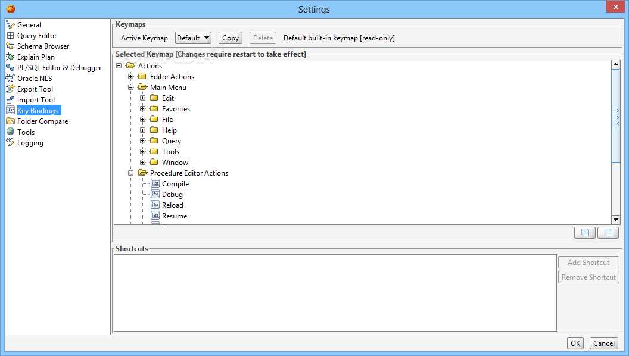Click the Add Shortcut button
The height and width of the screenshot is (356, 629).
pyautogui.click(x=588, y=262)
